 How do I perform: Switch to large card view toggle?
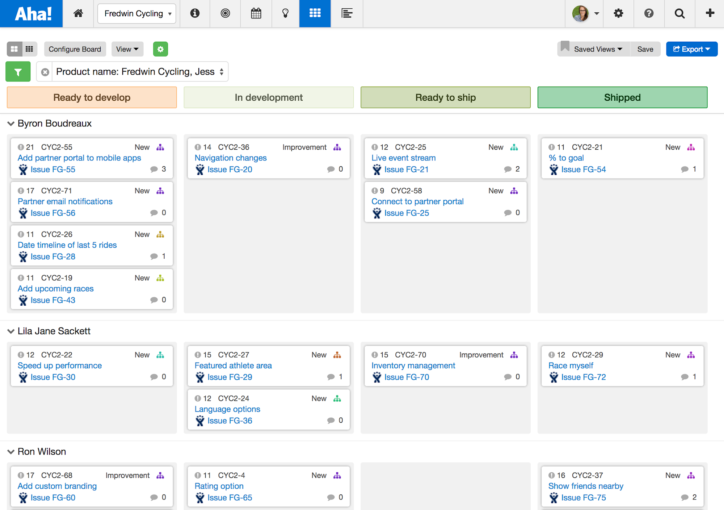point(14,49)
